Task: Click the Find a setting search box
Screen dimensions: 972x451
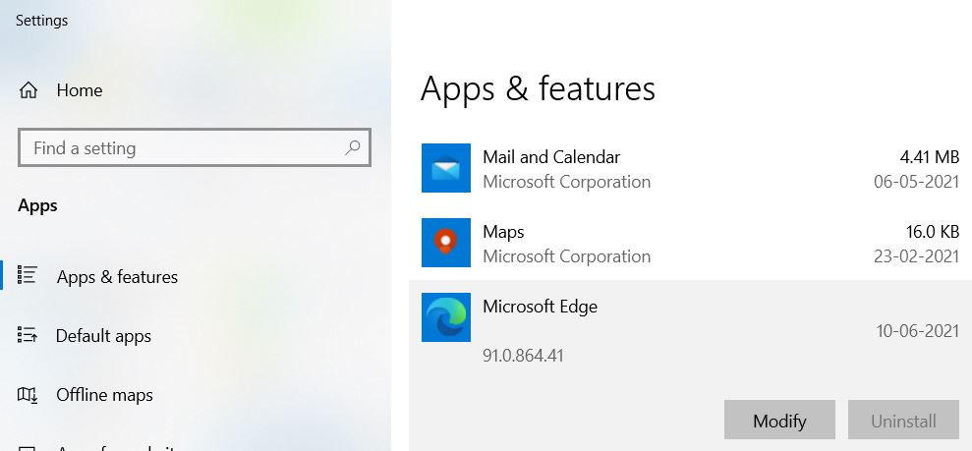Action: 195,147
